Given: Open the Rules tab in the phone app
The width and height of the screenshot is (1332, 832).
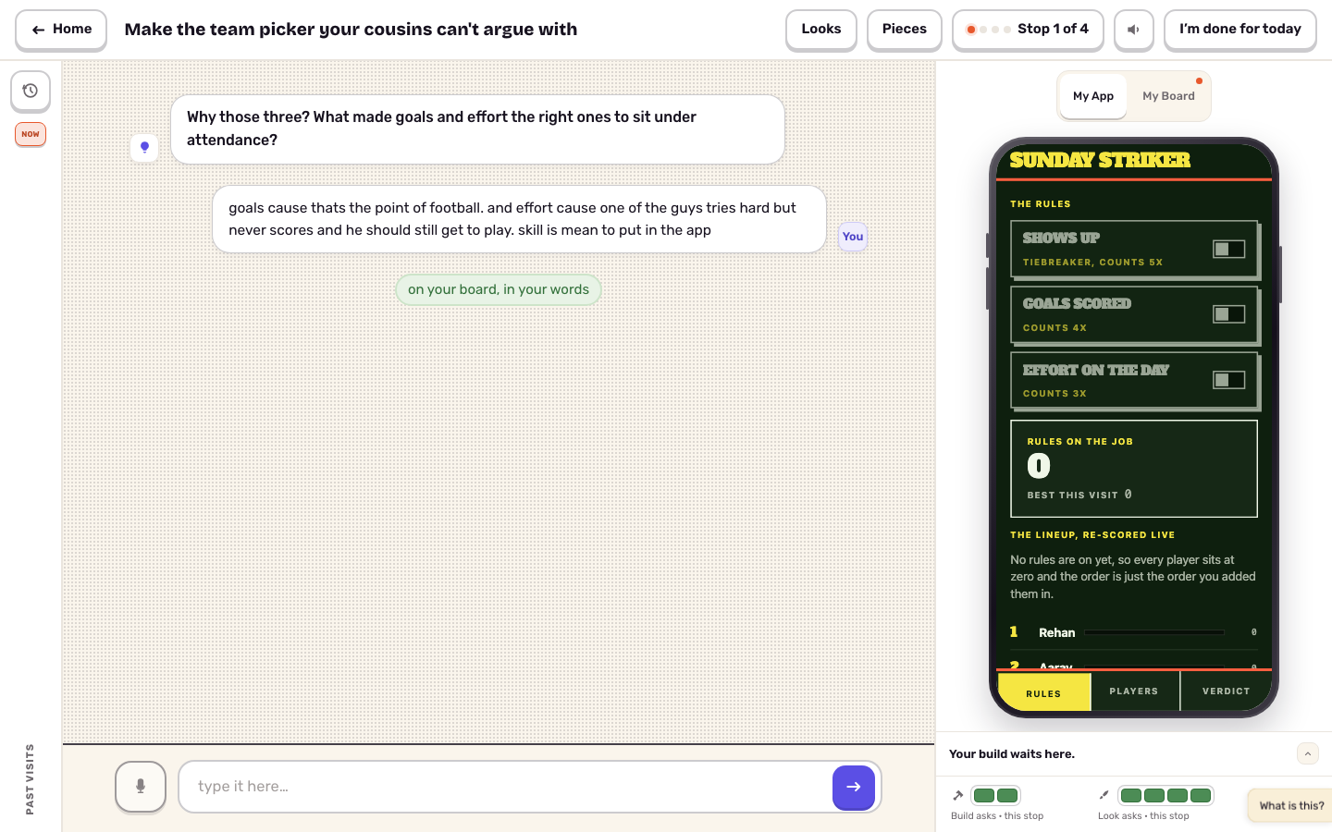Looking at the screenshot, I should click(1043, 692).
